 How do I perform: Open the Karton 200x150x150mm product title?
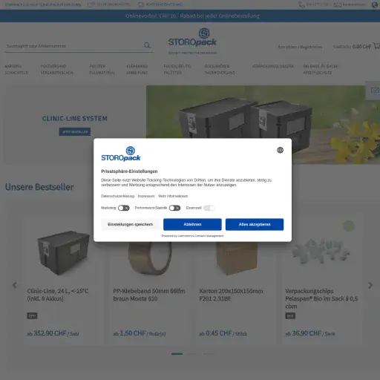pos(231,295)
